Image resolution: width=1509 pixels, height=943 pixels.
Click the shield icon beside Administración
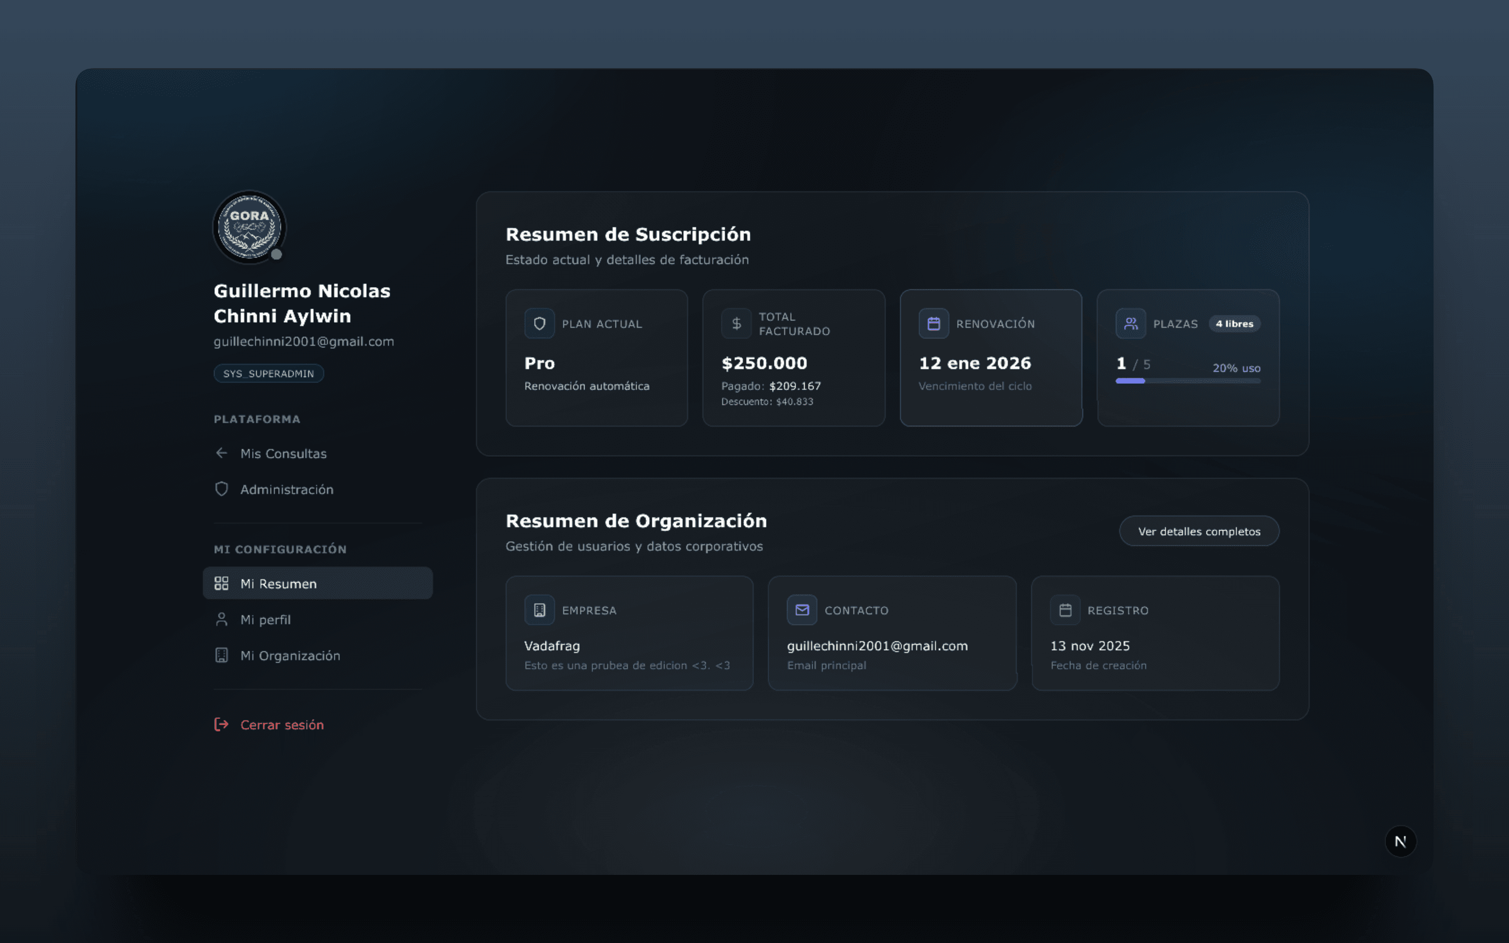coord(222,489)
